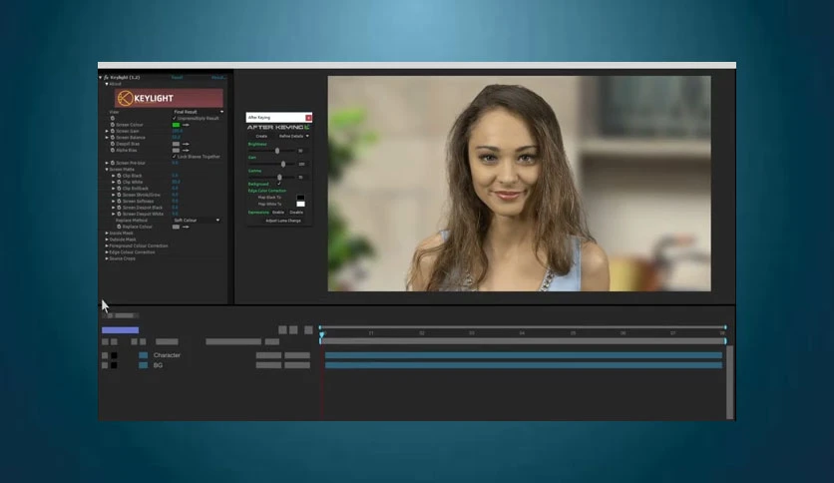Toggle the Replace Colour stopwatch
Viewport: 834px width, 483px height.
tap(119, 227)
